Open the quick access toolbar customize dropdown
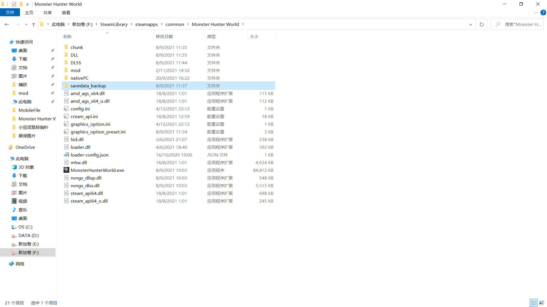The width and height of the screenshot is (547, 307). click(x=28, y=4)
